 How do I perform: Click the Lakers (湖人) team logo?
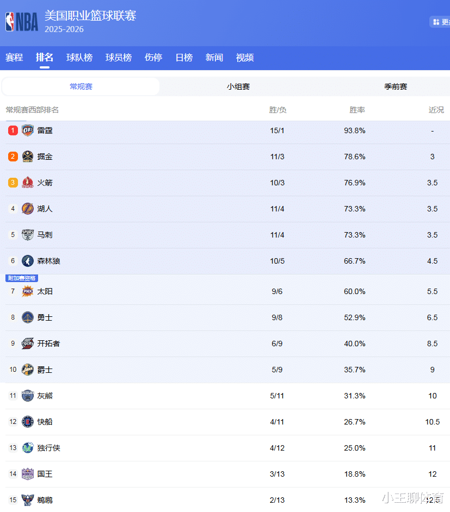[x=27, y=209]
